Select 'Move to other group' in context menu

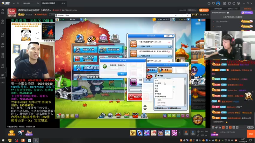pos(160,97)
